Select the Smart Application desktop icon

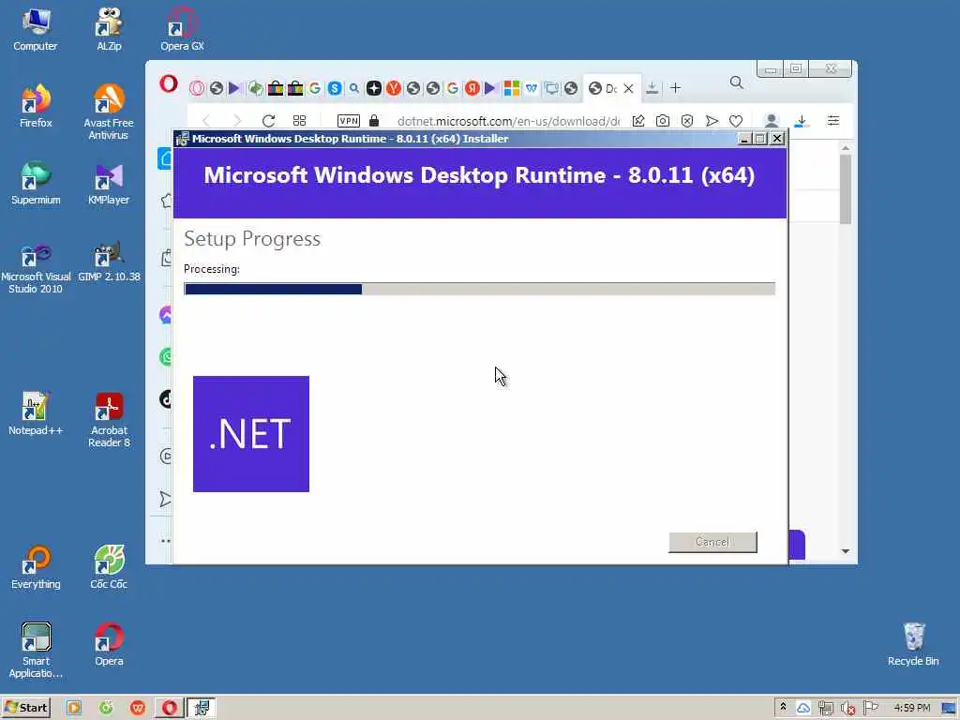coord(36,651)
